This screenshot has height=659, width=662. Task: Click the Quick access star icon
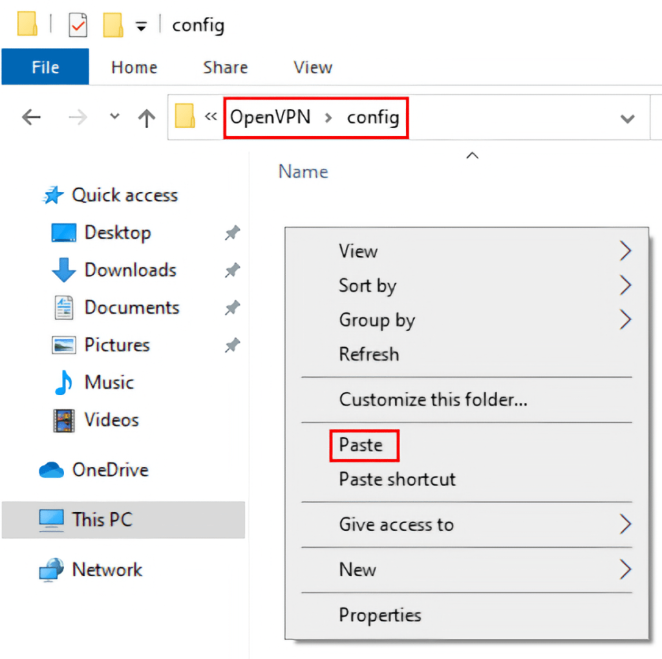[x=53, y=195]
